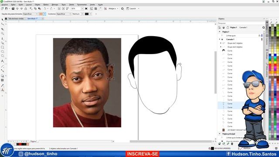Expand Grupo de 4 objetos node
Image resolution: width=279 pixels, height=157 pixels.
tap(221, 47)
